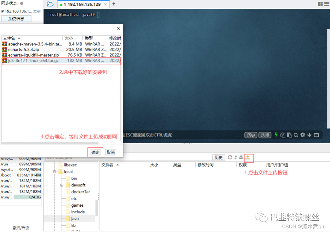330x232 pixels.
Task: Collapse the local folder tree node
Action: [x=54, y=172]
